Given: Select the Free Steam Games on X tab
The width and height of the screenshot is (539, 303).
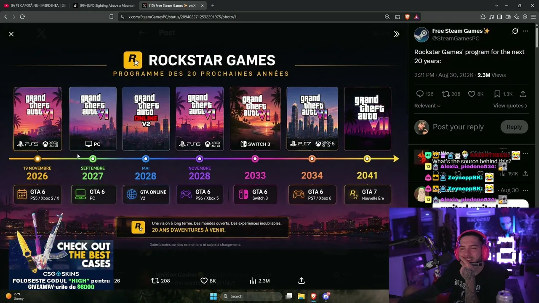Looking at the screenshot, I should click(x=169, y=5).
